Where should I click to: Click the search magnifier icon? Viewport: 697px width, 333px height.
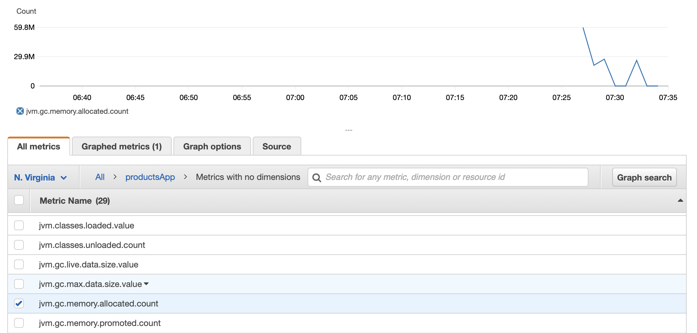317,177
